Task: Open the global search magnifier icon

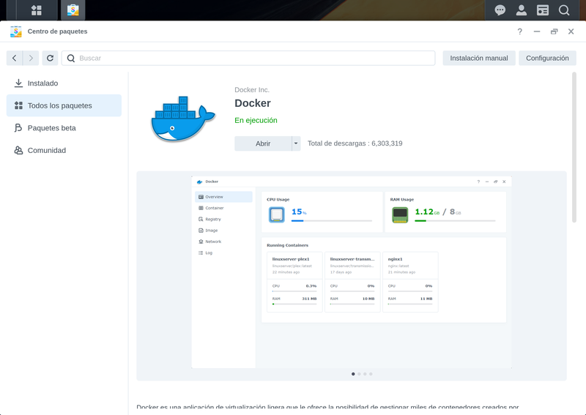Action: (x=564, y=10)
